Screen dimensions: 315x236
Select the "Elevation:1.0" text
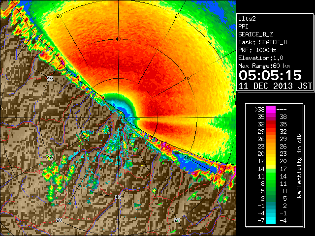click(261, 58)
